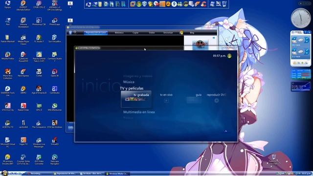
Task: Launch AVS Video Converter shortcut
Action: tap(39, 159)
